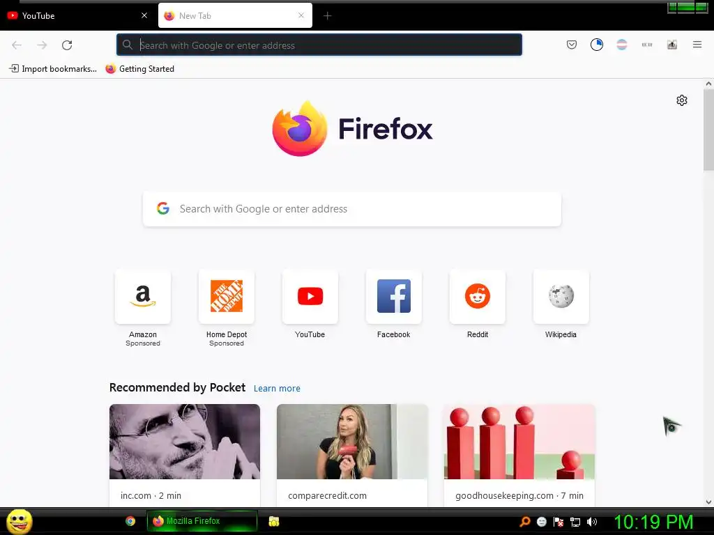This screenshot has width=714, height=535.
Task: Close the YouTube tab
Action: pos(144,15)
